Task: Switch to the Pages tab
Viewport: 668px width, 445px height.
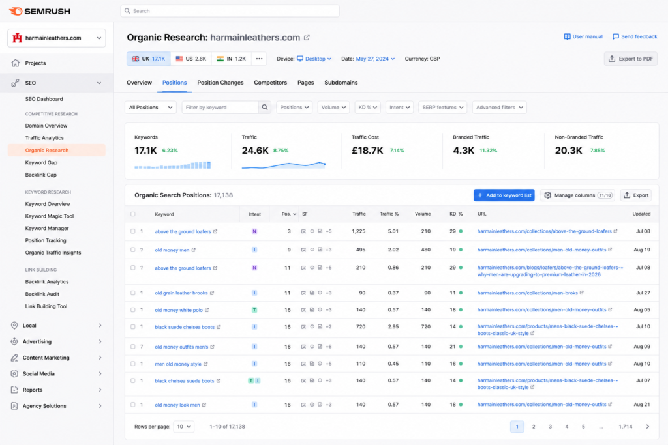Action: pyautogui.click(x=305, y=83)
